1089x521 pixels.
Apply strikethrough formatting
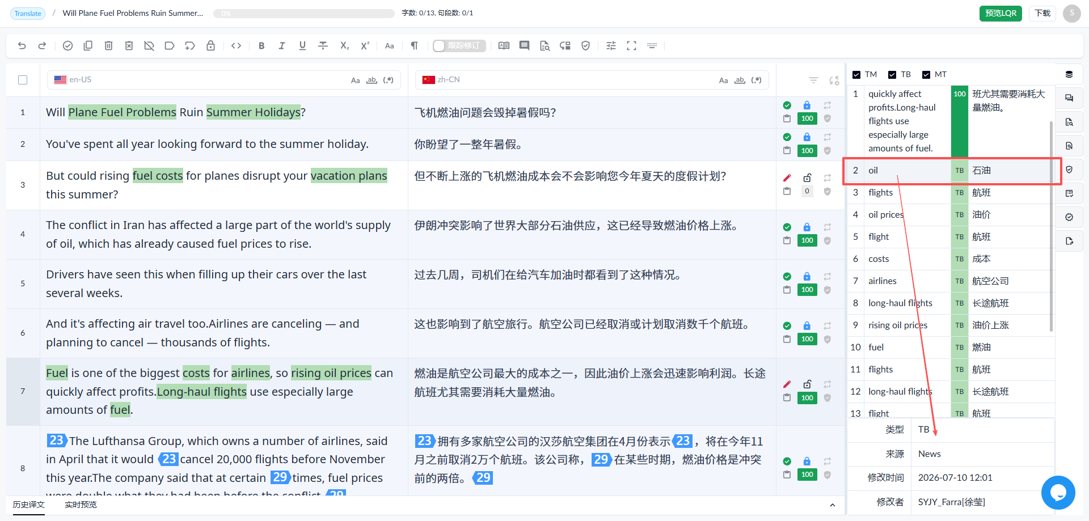(323, 46)
